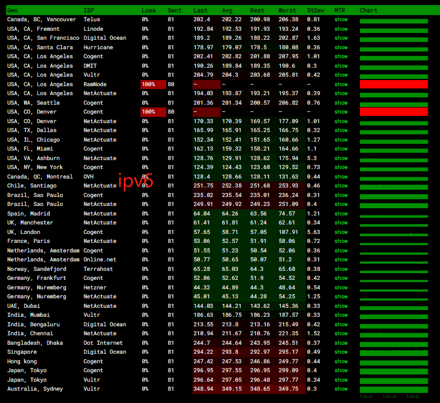Click the red chart bar for Denver Cogent
Screen dimensions: 440x403
pos(394,112)
